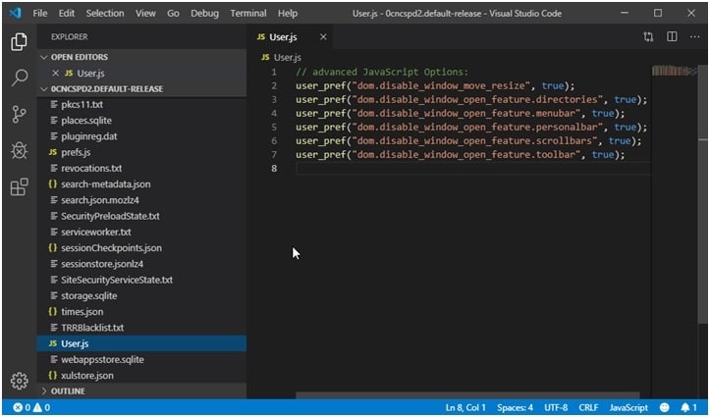Screen dimensions: 710x417
Task: Click file icon of pkcs11.txt
Action: coord(54,104)
